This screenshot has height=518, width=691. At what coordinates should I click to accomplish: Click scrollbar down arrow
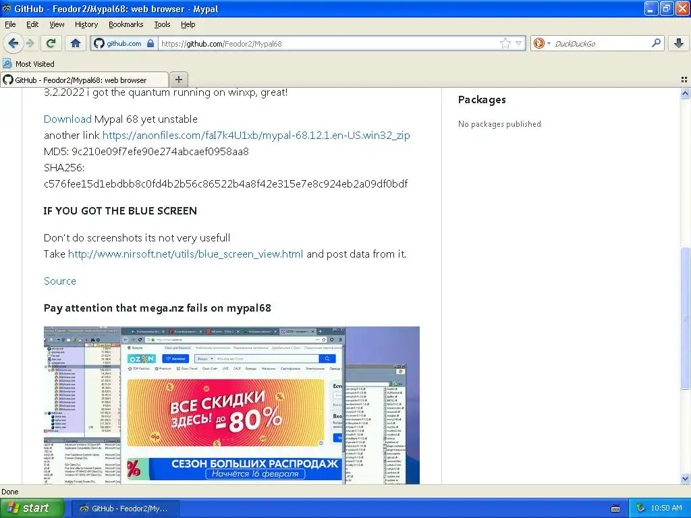point(685,478)
